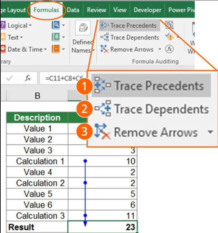Viewport: 218px width, 233px height.
Task: Go to the View tab
Action: [120, 10]
